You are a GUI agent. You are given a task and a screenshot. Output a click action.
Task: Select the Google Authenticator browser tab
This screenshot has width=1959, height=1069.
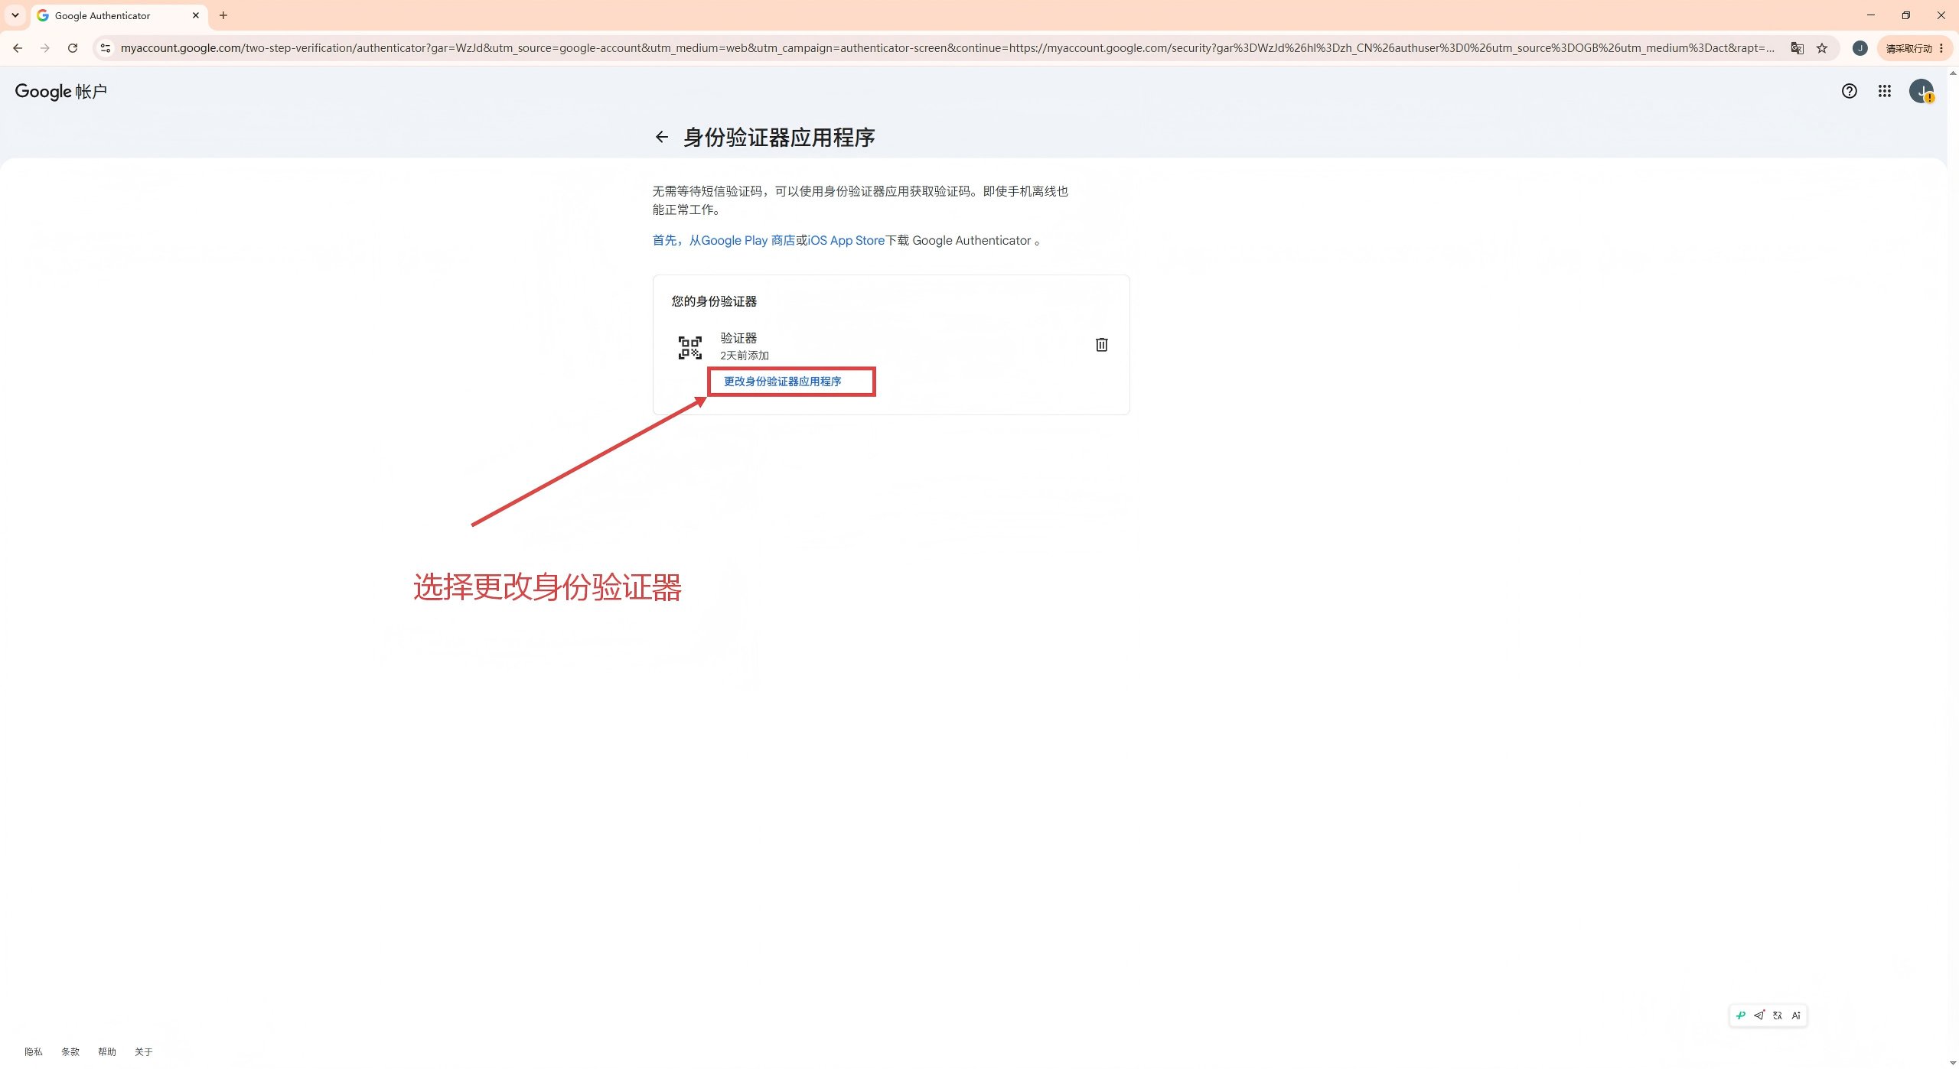click(x=119, y=16)
